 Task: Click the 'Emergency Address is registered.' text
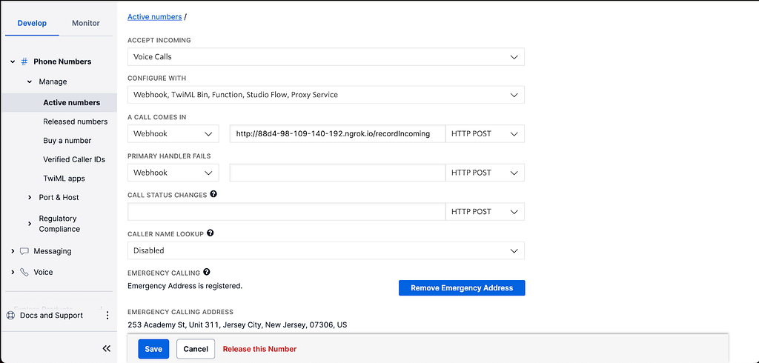click(x=185, y=286)
